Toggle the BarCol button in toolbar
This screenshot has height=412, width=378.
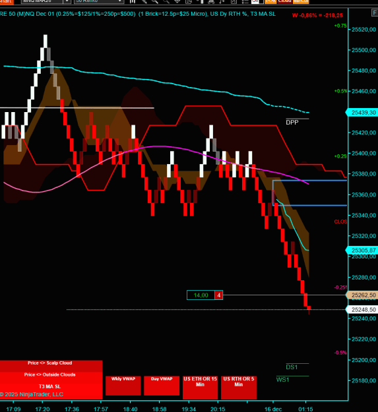coord(301,1)
